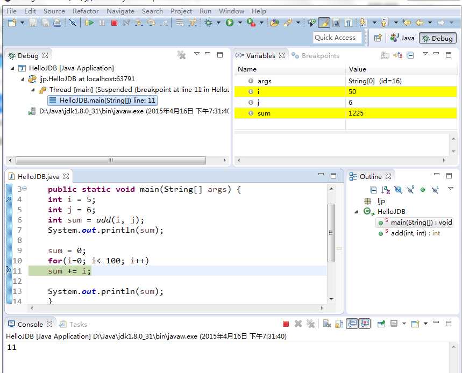Viewport: 462px width, 373px height.
Task: Click the Debug view horizontal scrollbar
Action: (111, 160)
